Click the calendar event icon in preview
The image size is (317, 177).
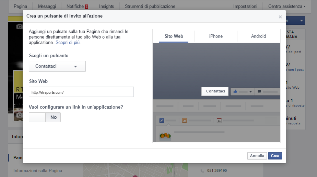(x=219, y=121)
